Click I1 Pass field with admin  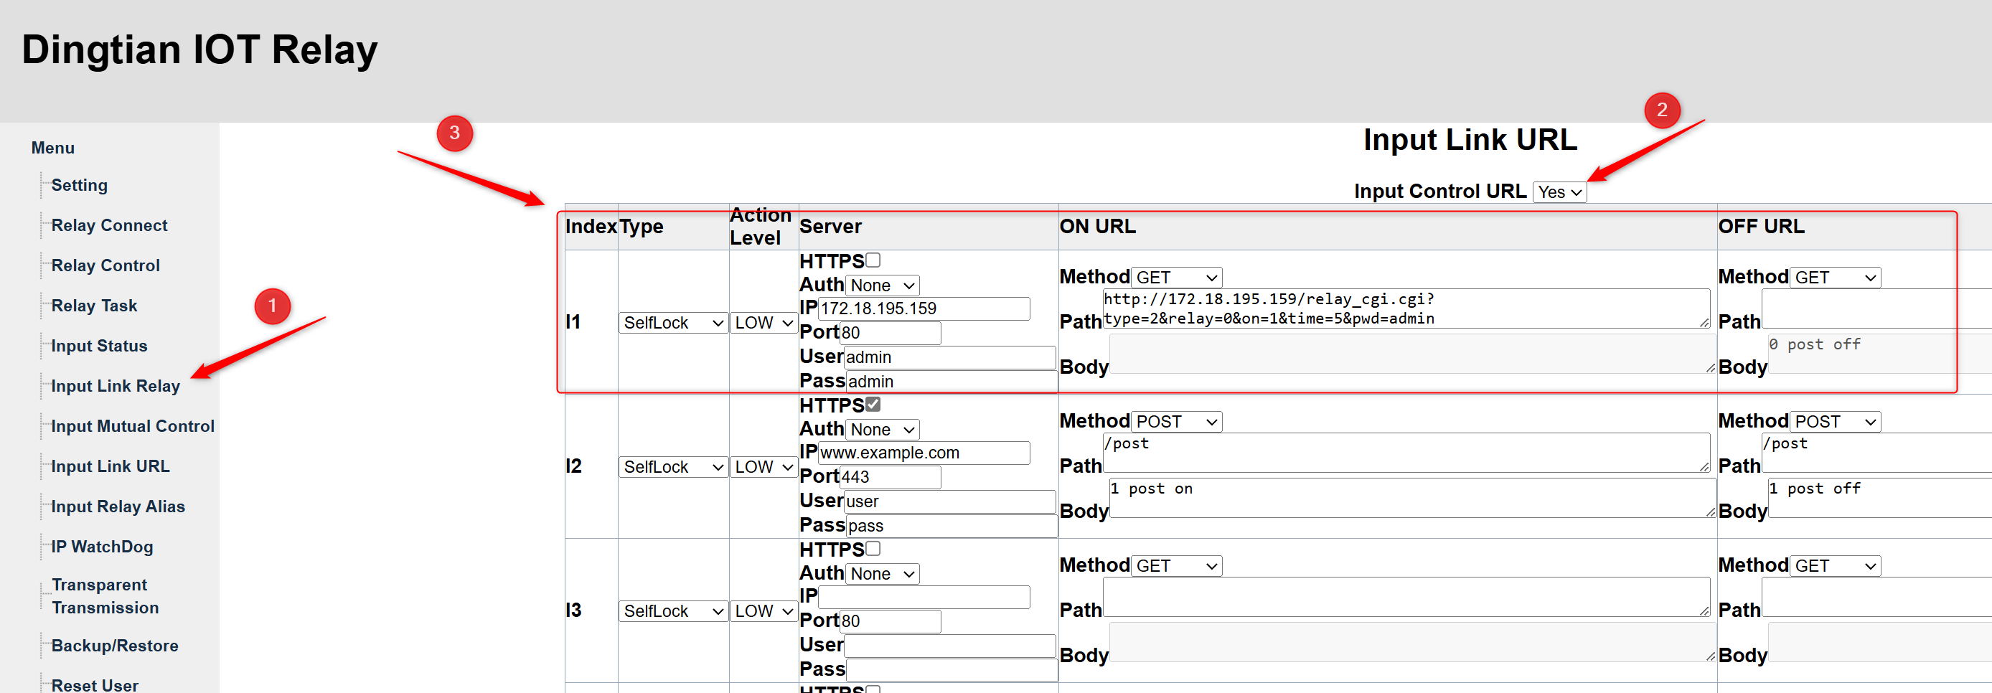pyautogui.click(x=952, y=382)
